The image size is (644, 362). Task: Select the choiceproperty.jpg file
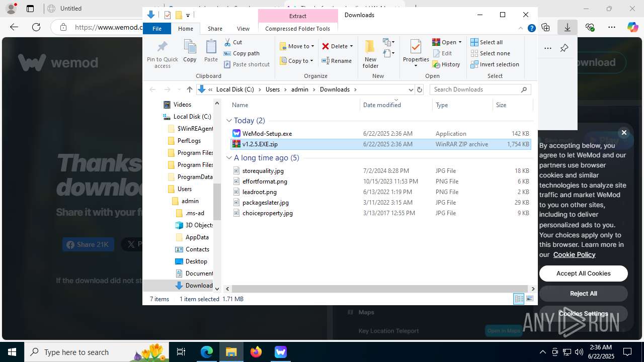pyautogui.click(x=380, y=213)
